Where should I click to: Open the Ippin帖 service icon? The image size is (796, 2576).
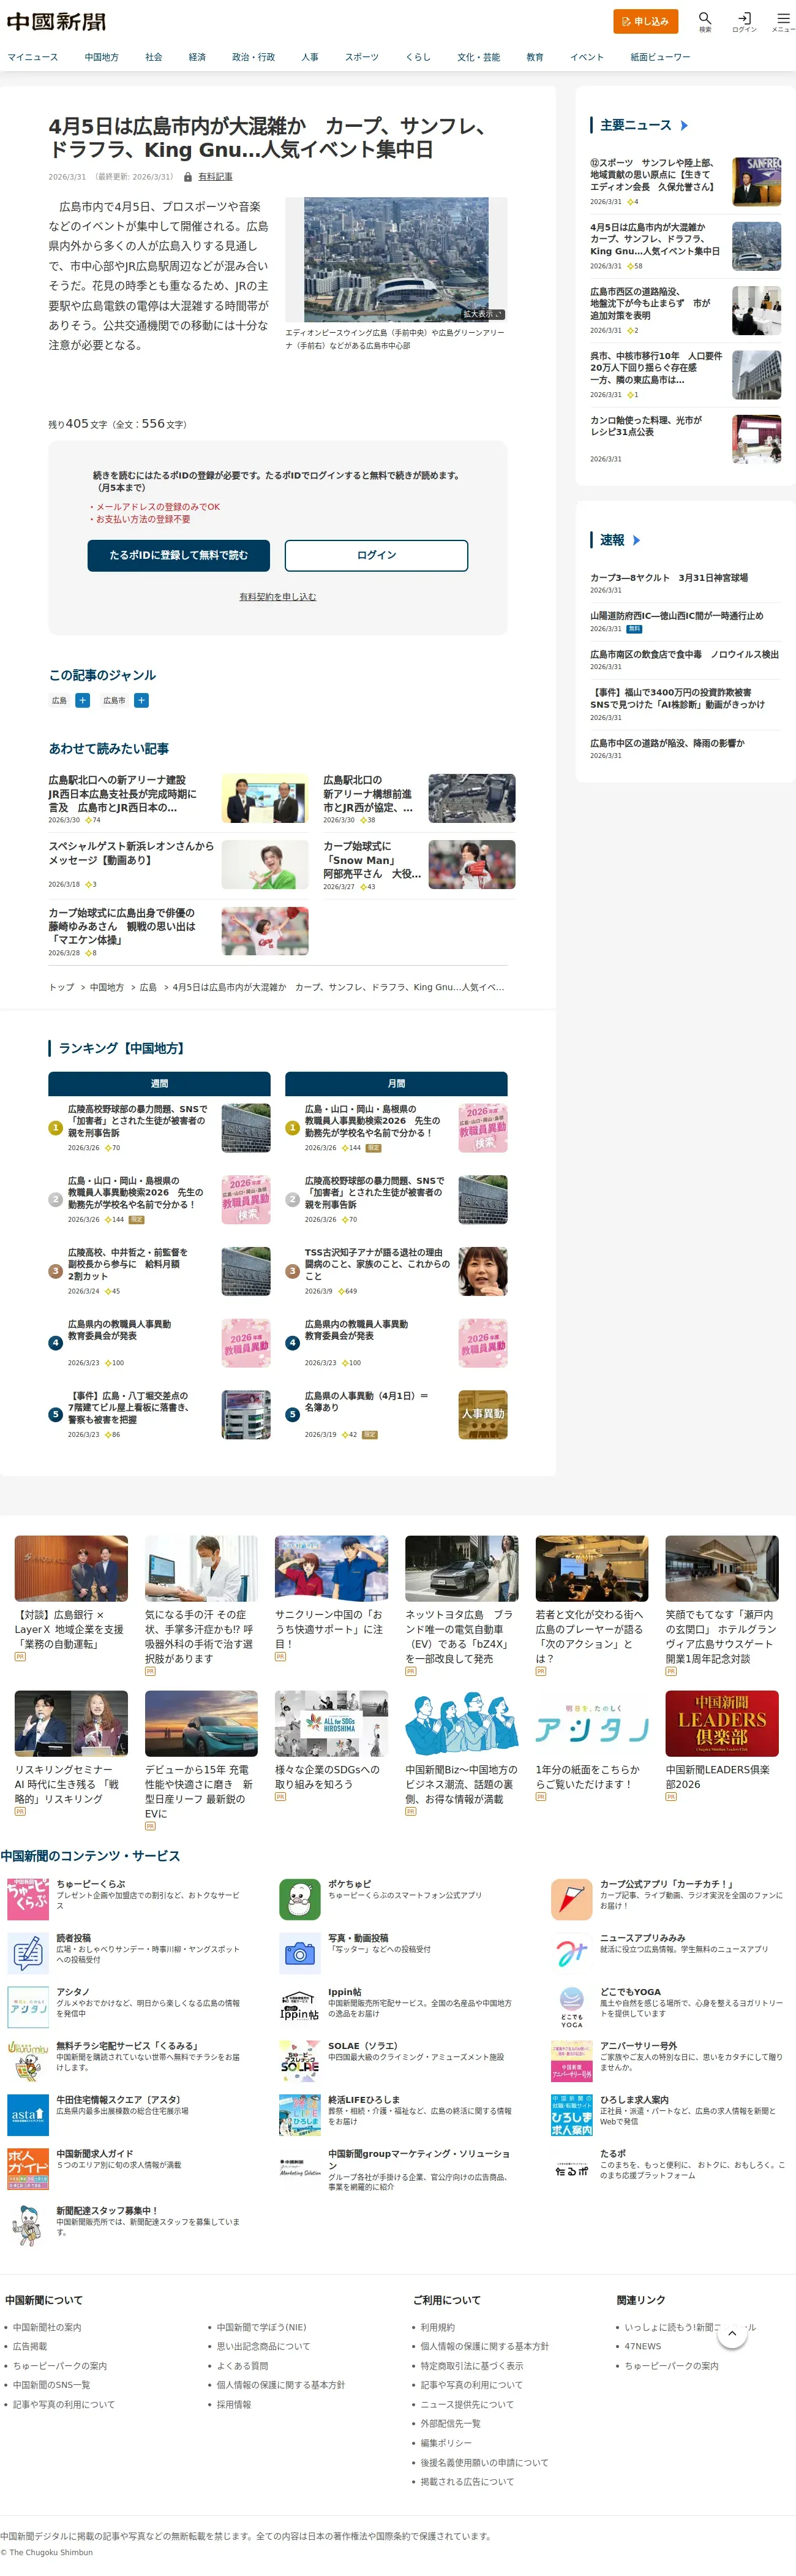point(299,2007)
